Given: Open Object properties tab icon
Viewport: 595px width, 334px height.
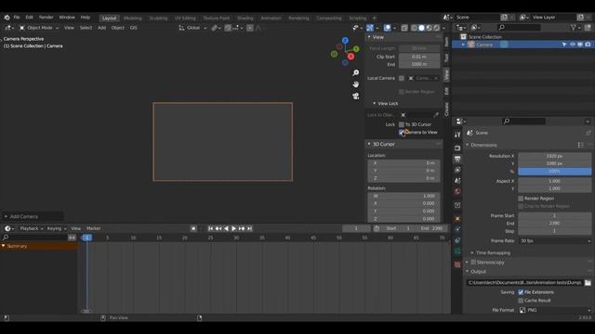Looking at the screenshot, I should tap(457, 219).
